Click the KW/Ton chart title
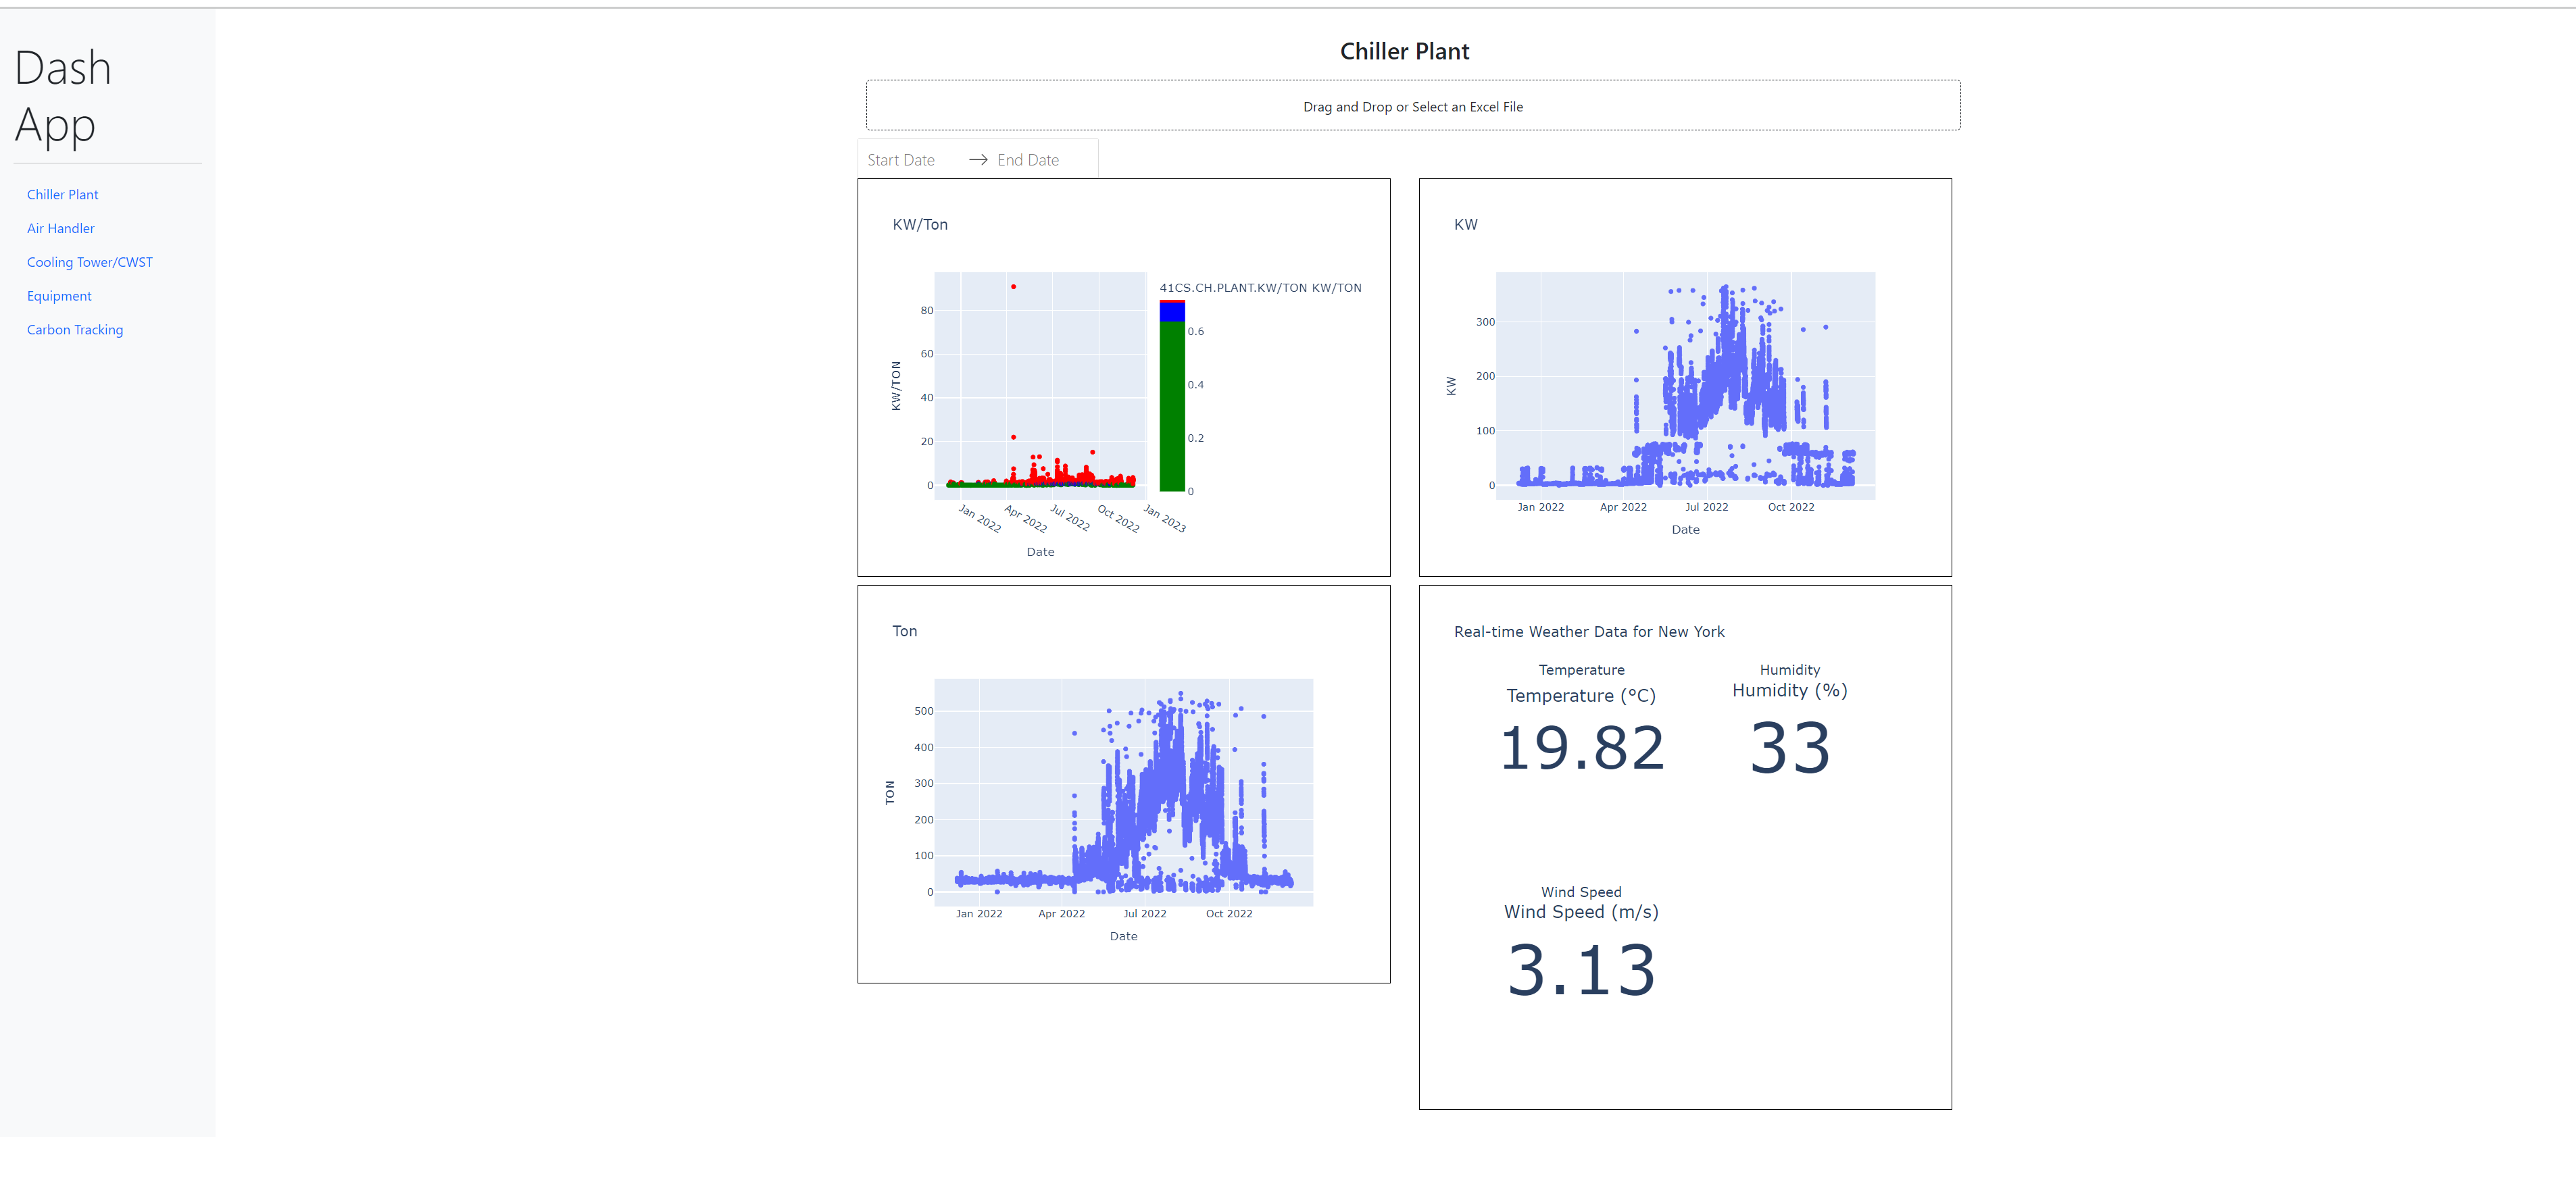Image resolution: width=2576 pixels, height=1178 pixels. pyautogui.click(x=918, y=224)
